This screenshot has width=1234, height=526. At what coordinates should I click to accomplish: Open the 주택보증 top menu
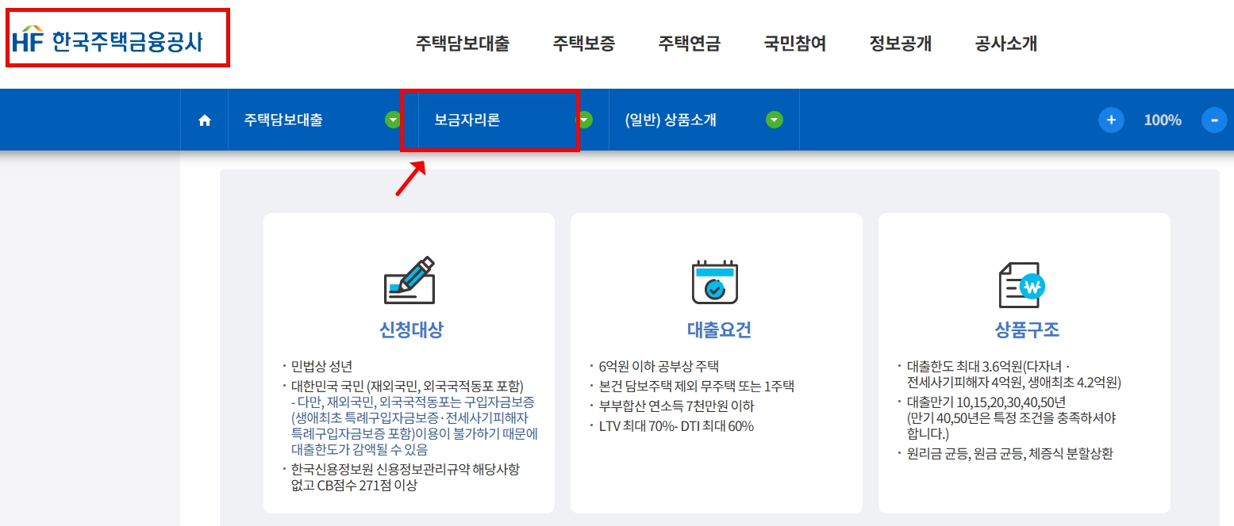click(584, 44)
